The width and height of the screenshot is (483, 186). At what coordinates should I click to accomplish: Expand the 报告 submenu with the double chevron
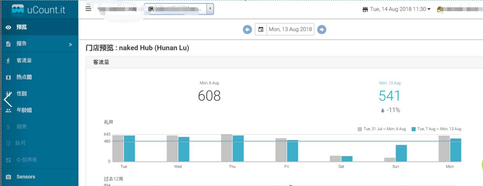[x=70, y=44]
